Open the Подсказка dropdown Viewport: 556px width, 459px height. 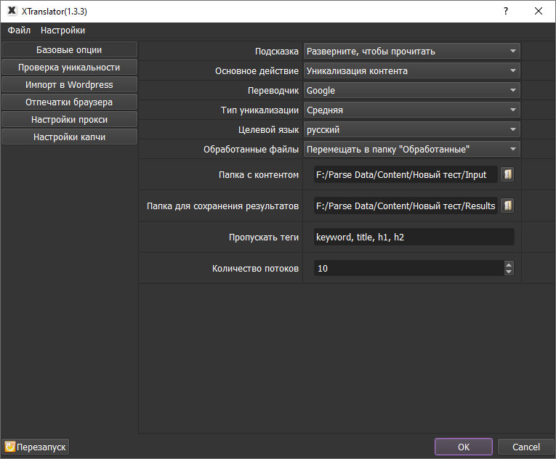pyautogui.click(x=411, y=52)
